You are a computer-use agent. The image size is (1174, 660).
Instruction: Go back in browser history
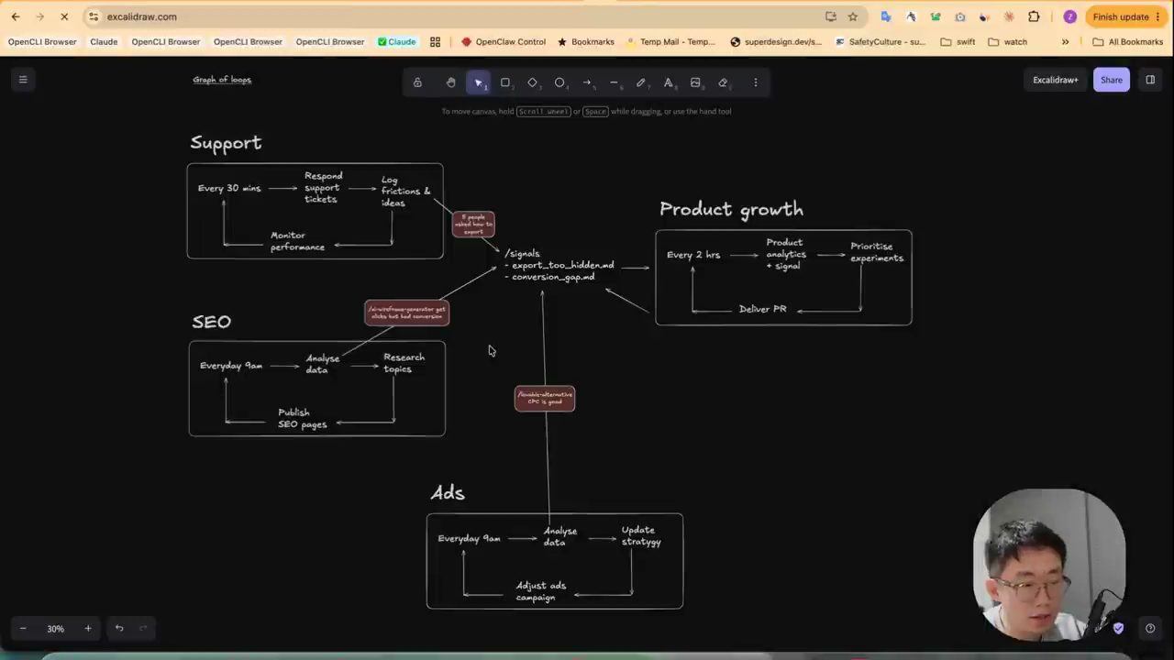tap(16, 16)
